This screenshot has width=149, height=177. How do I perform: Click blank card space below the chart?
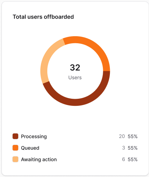coord(75,119)
